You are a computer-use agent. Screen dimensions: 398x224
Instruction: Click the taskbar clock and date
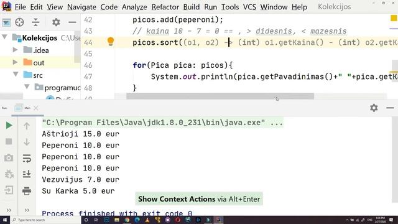click(380, 220)
